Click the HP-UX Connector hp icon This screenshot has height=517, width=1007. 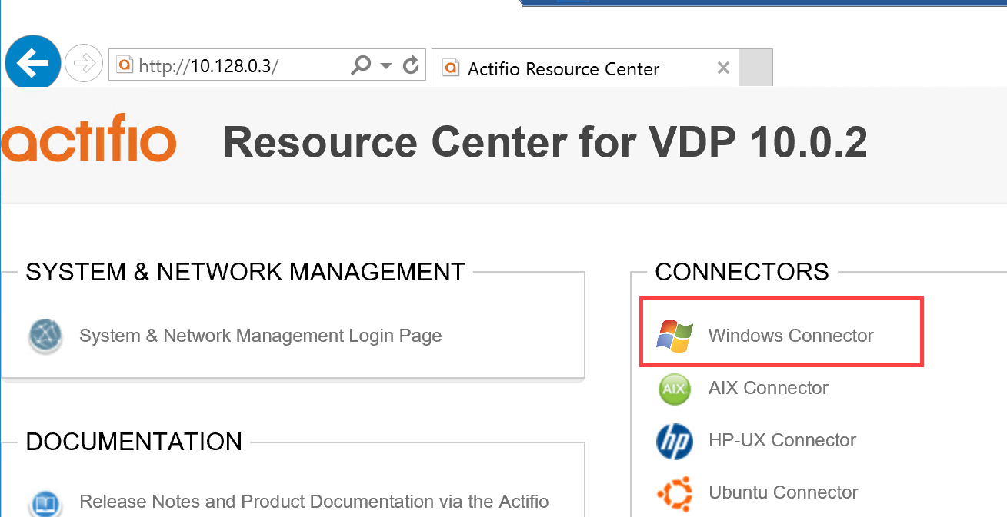pyautogui.click(x=675, y=440)
